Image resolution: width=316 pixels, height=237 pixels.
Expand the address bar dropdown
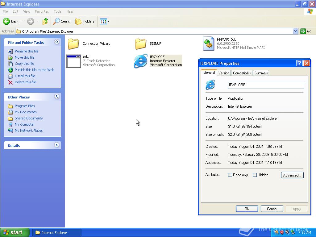[295, 31]
